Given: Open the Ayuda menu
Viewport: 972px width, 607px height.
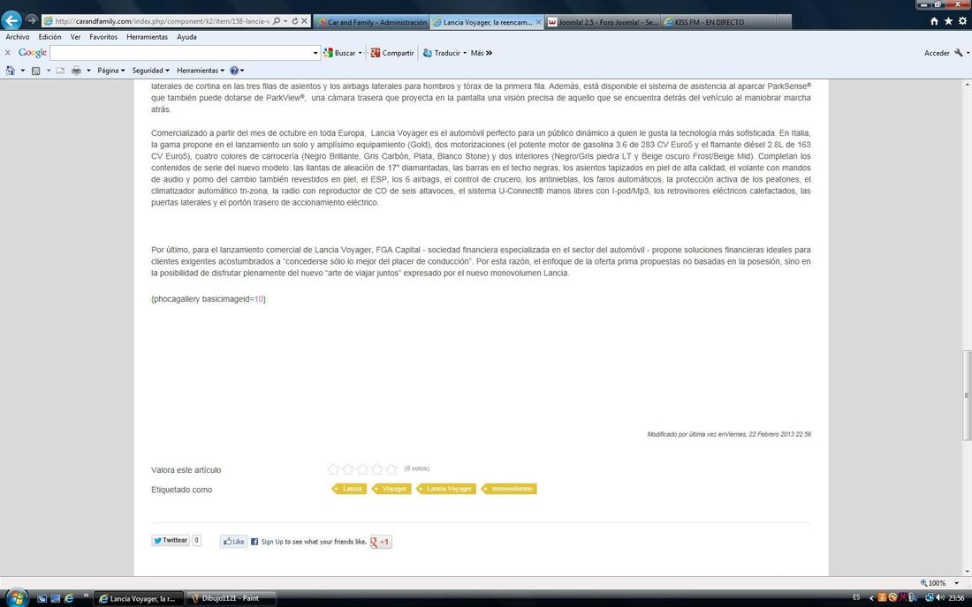Looking at the screenshot, I should tap(186, 37).
